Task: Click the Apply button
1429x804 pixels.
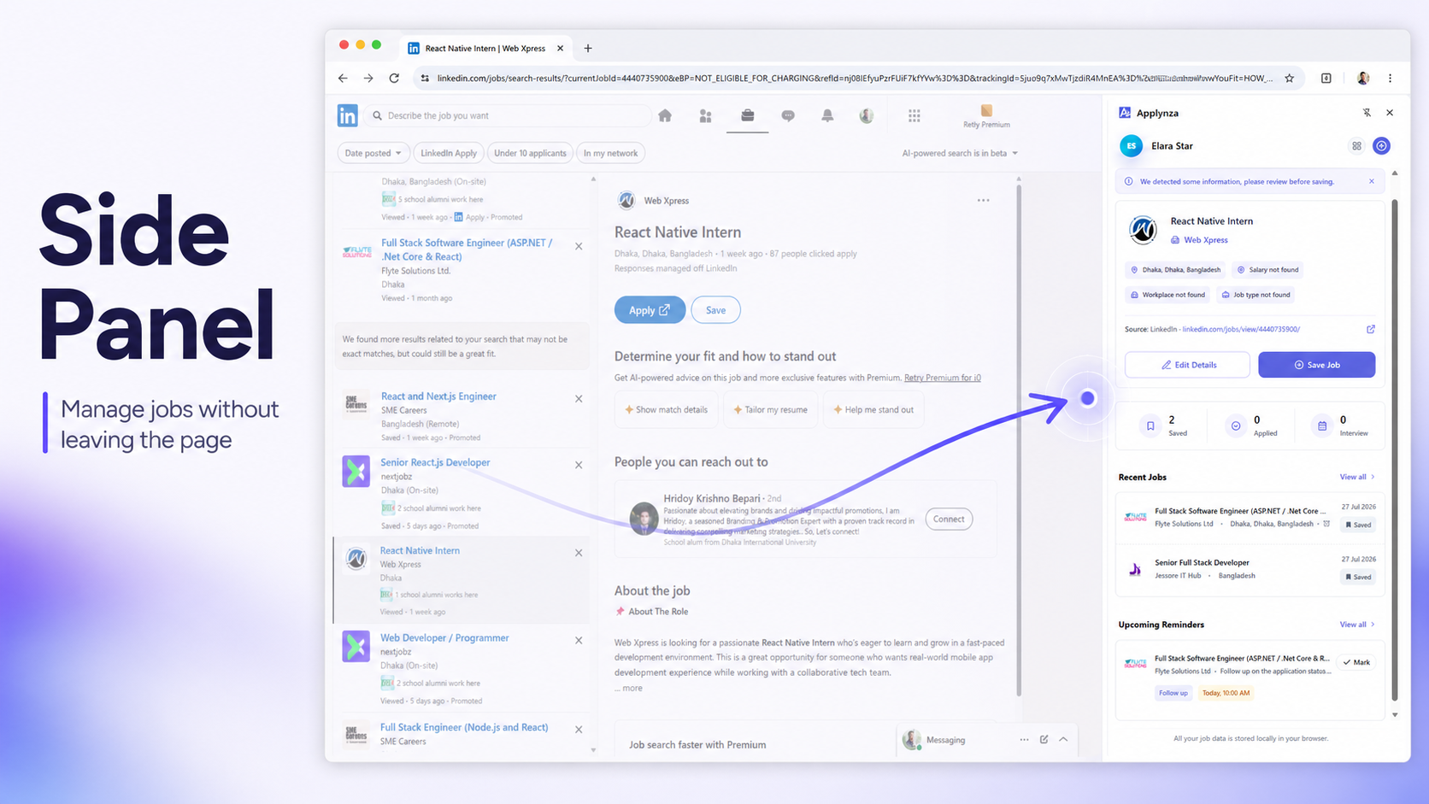Action: 650,310
